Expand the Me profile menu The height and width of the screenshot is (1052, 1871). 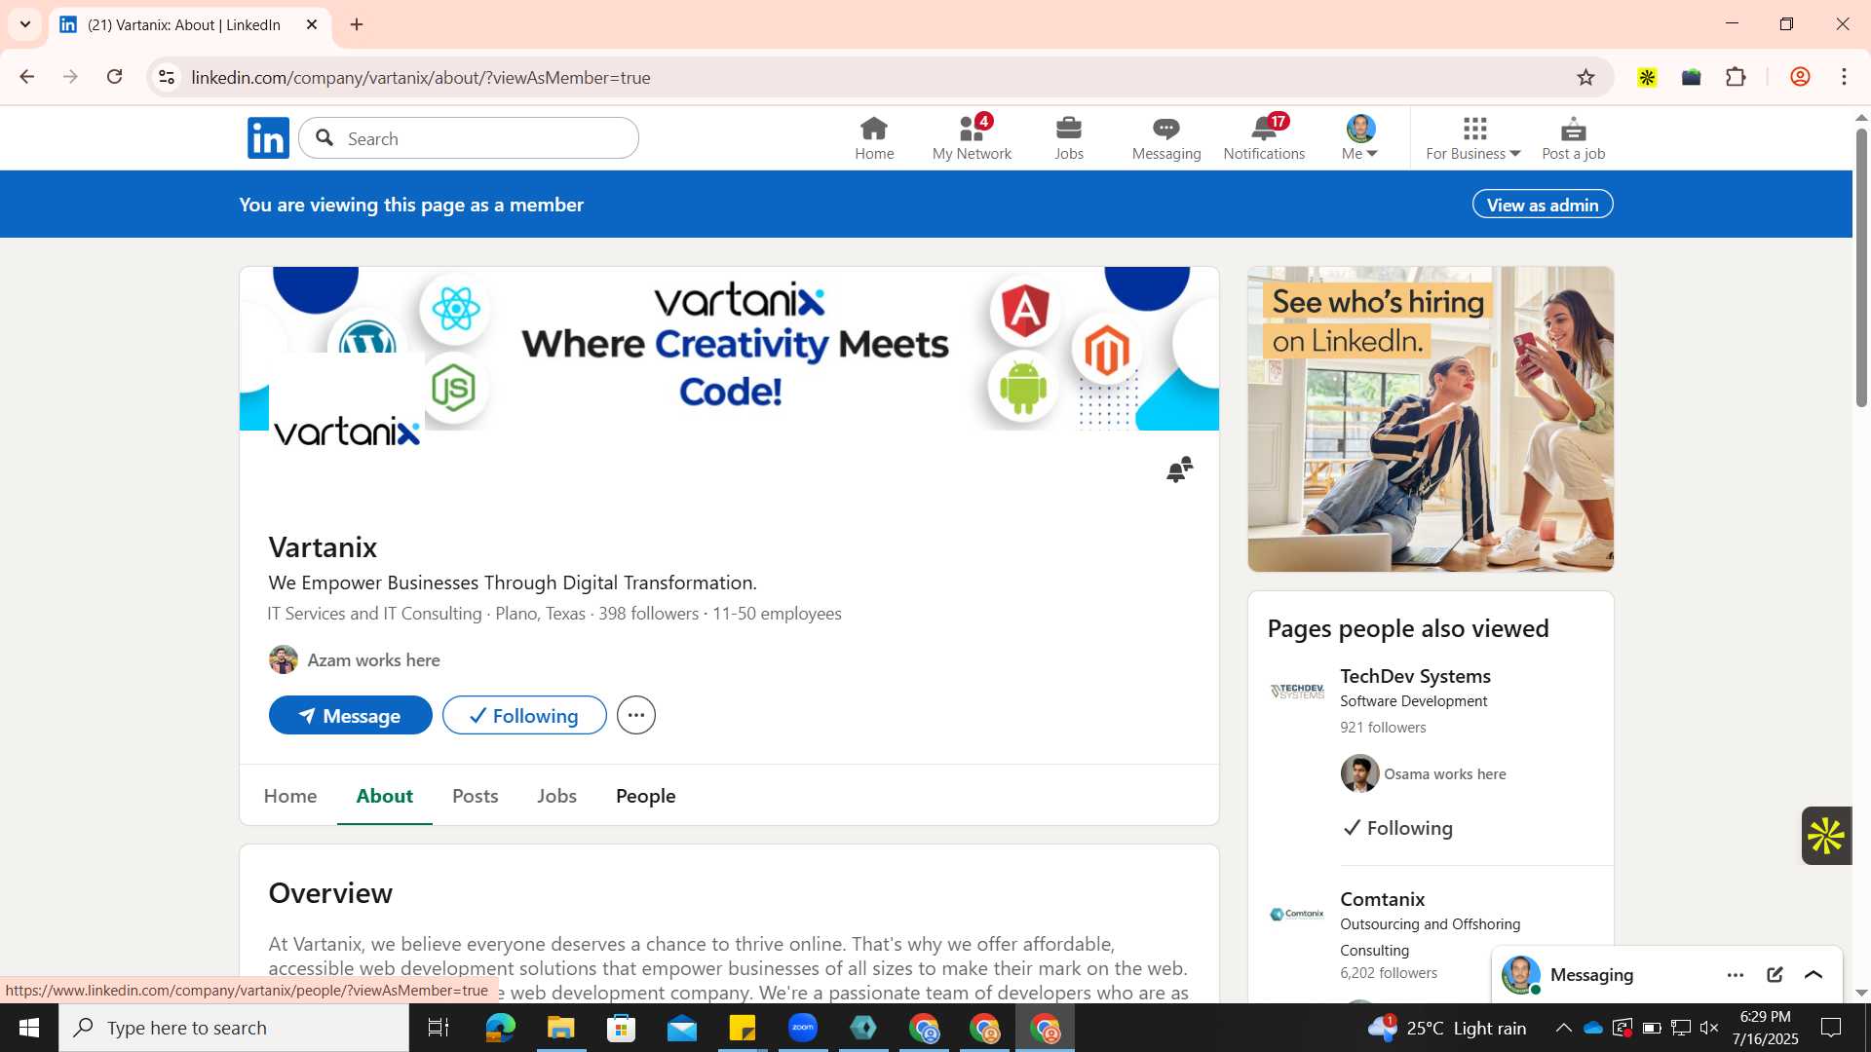click(1360, 138)
